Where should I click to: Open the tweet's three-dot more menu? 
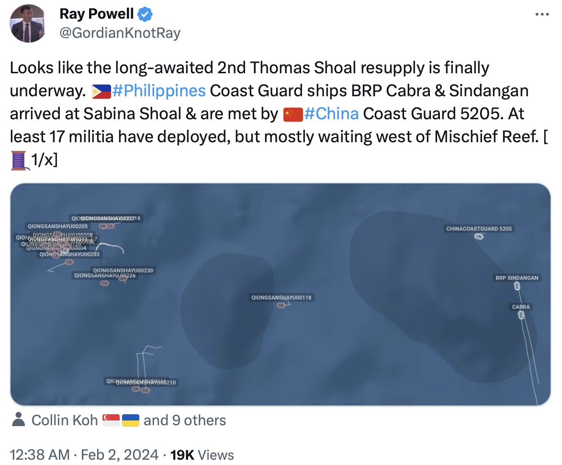541,14
